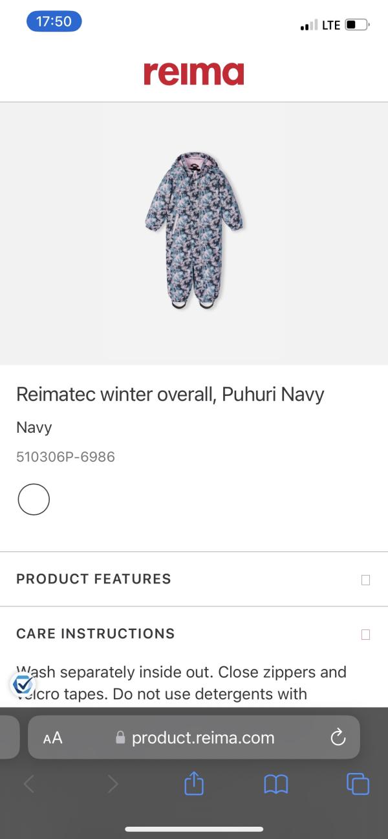Tap the battery indicator in status bar
The width and height of the screenshot is (388, 839).
(x=356, y=25)
